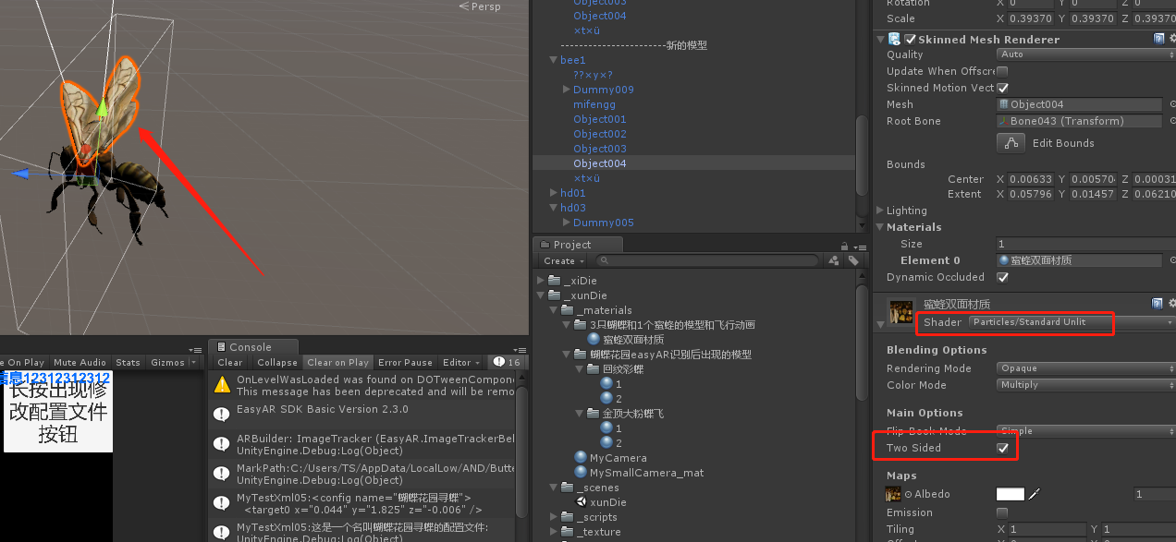
Task: Expand Dummy009 in the Hierarchy
Action: pyautogui.click(x=566, y=90)
